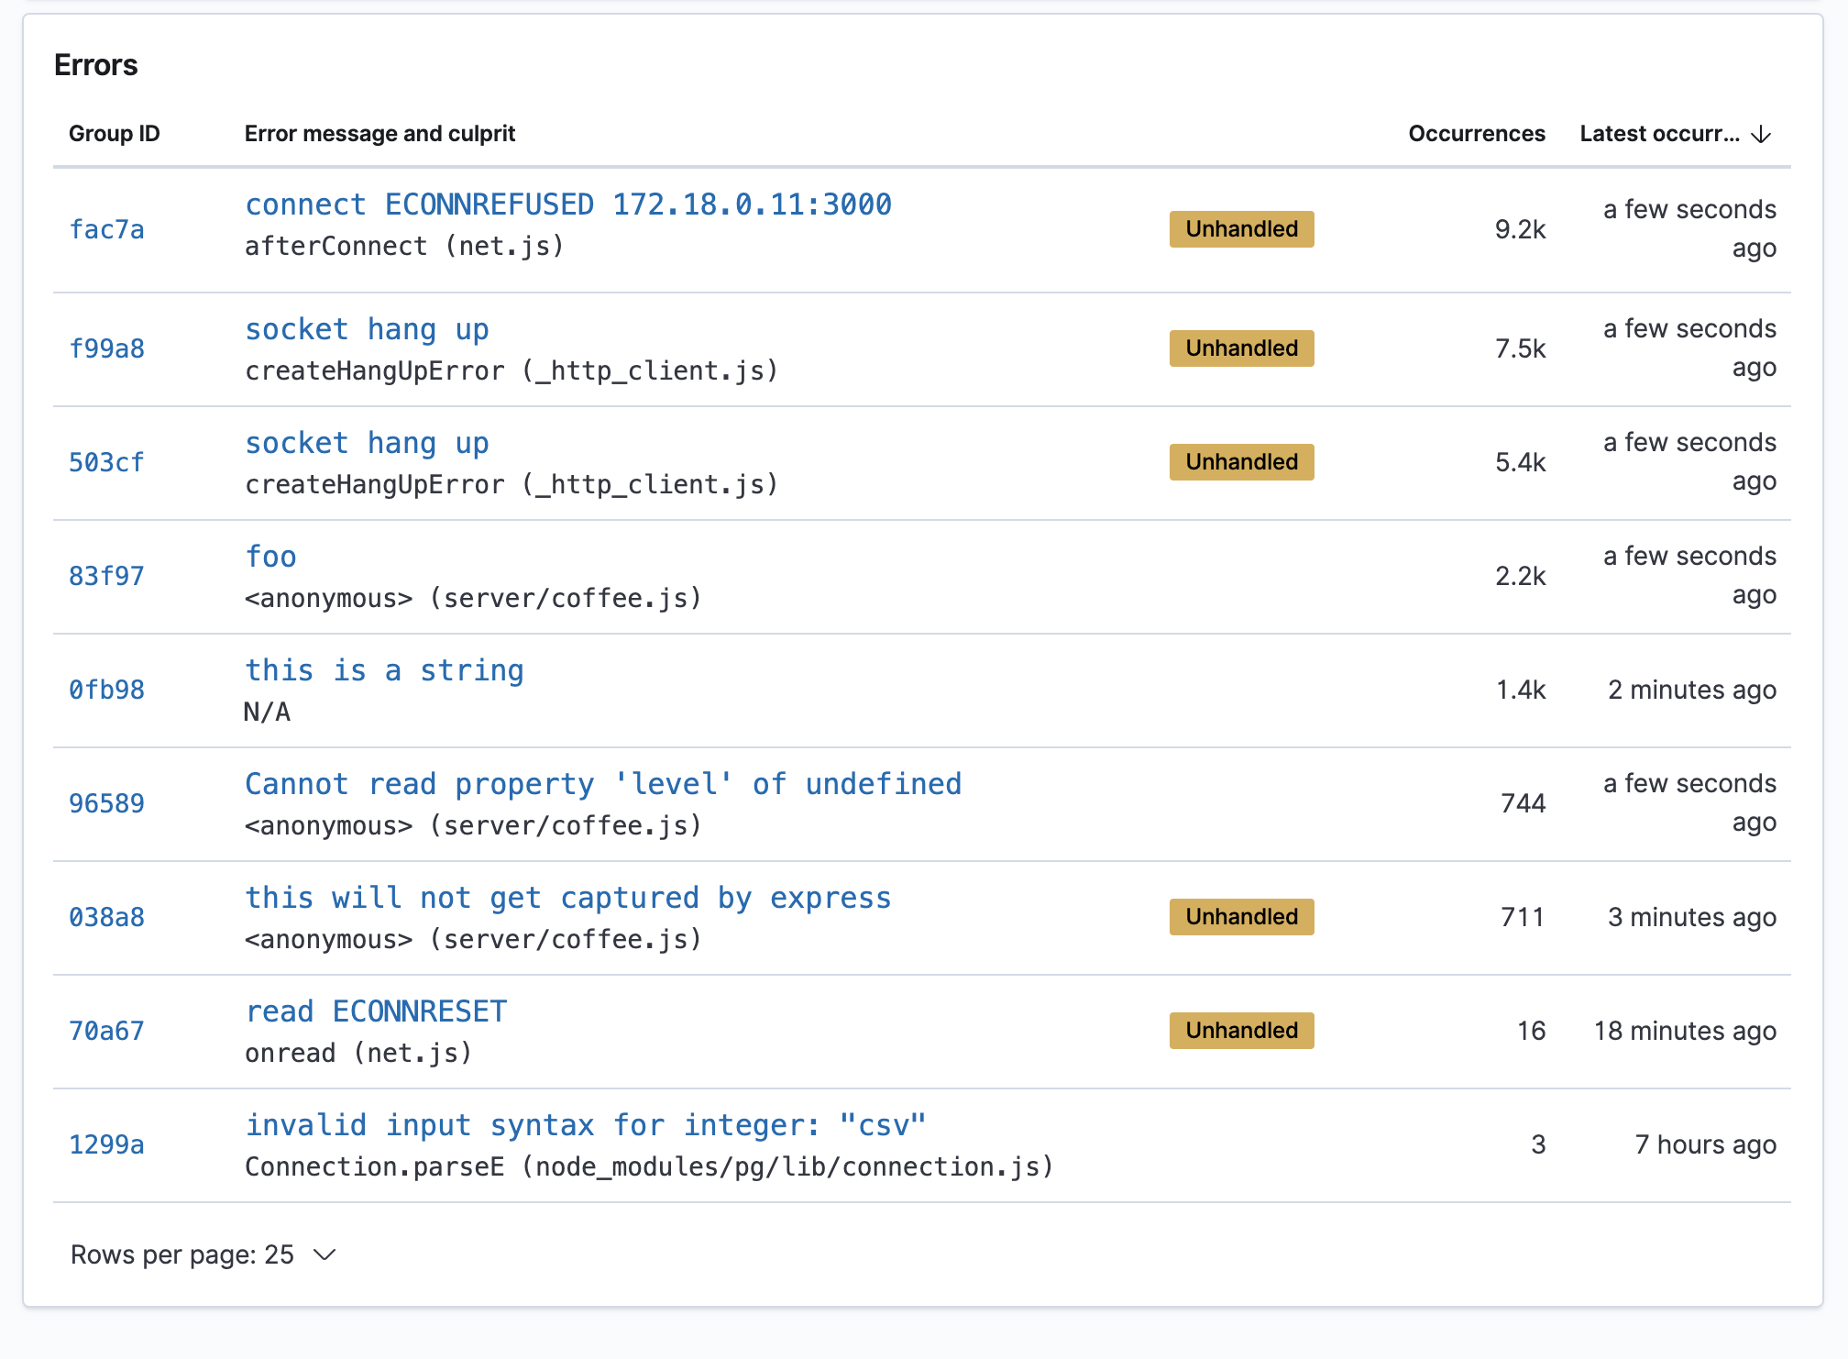Open the 'Cannot read property level of undefined' error
The image size is (1848, 1359).
click(603, 784)
